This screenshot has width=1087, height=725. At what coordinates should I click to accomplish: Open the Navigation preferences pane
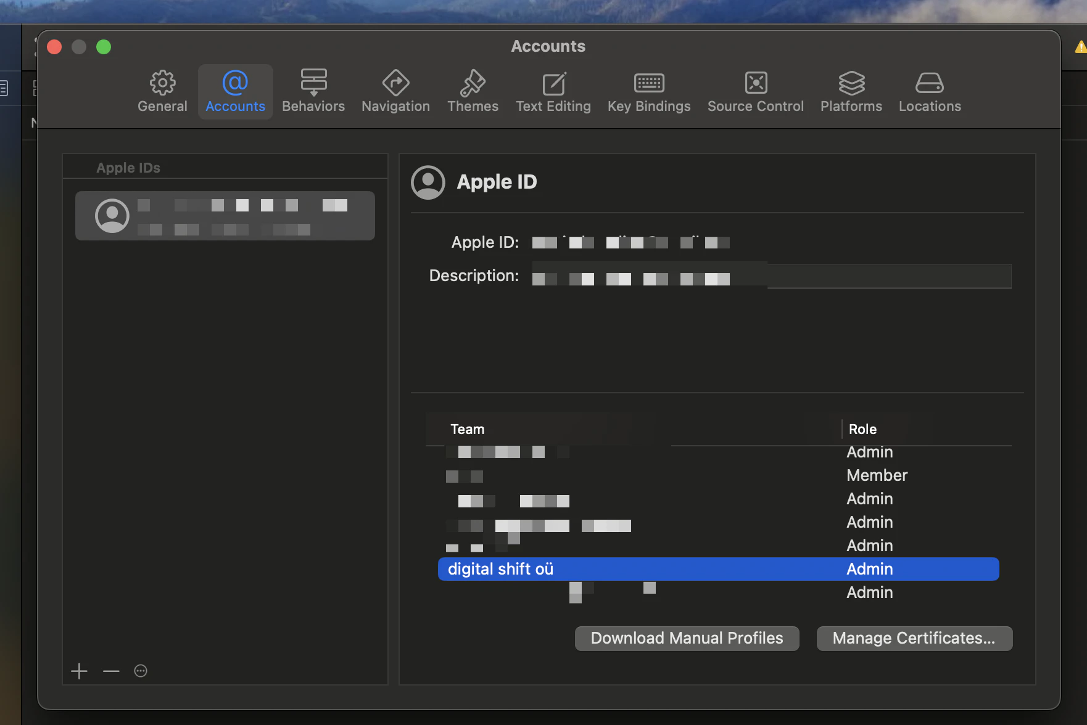[395, 91]
